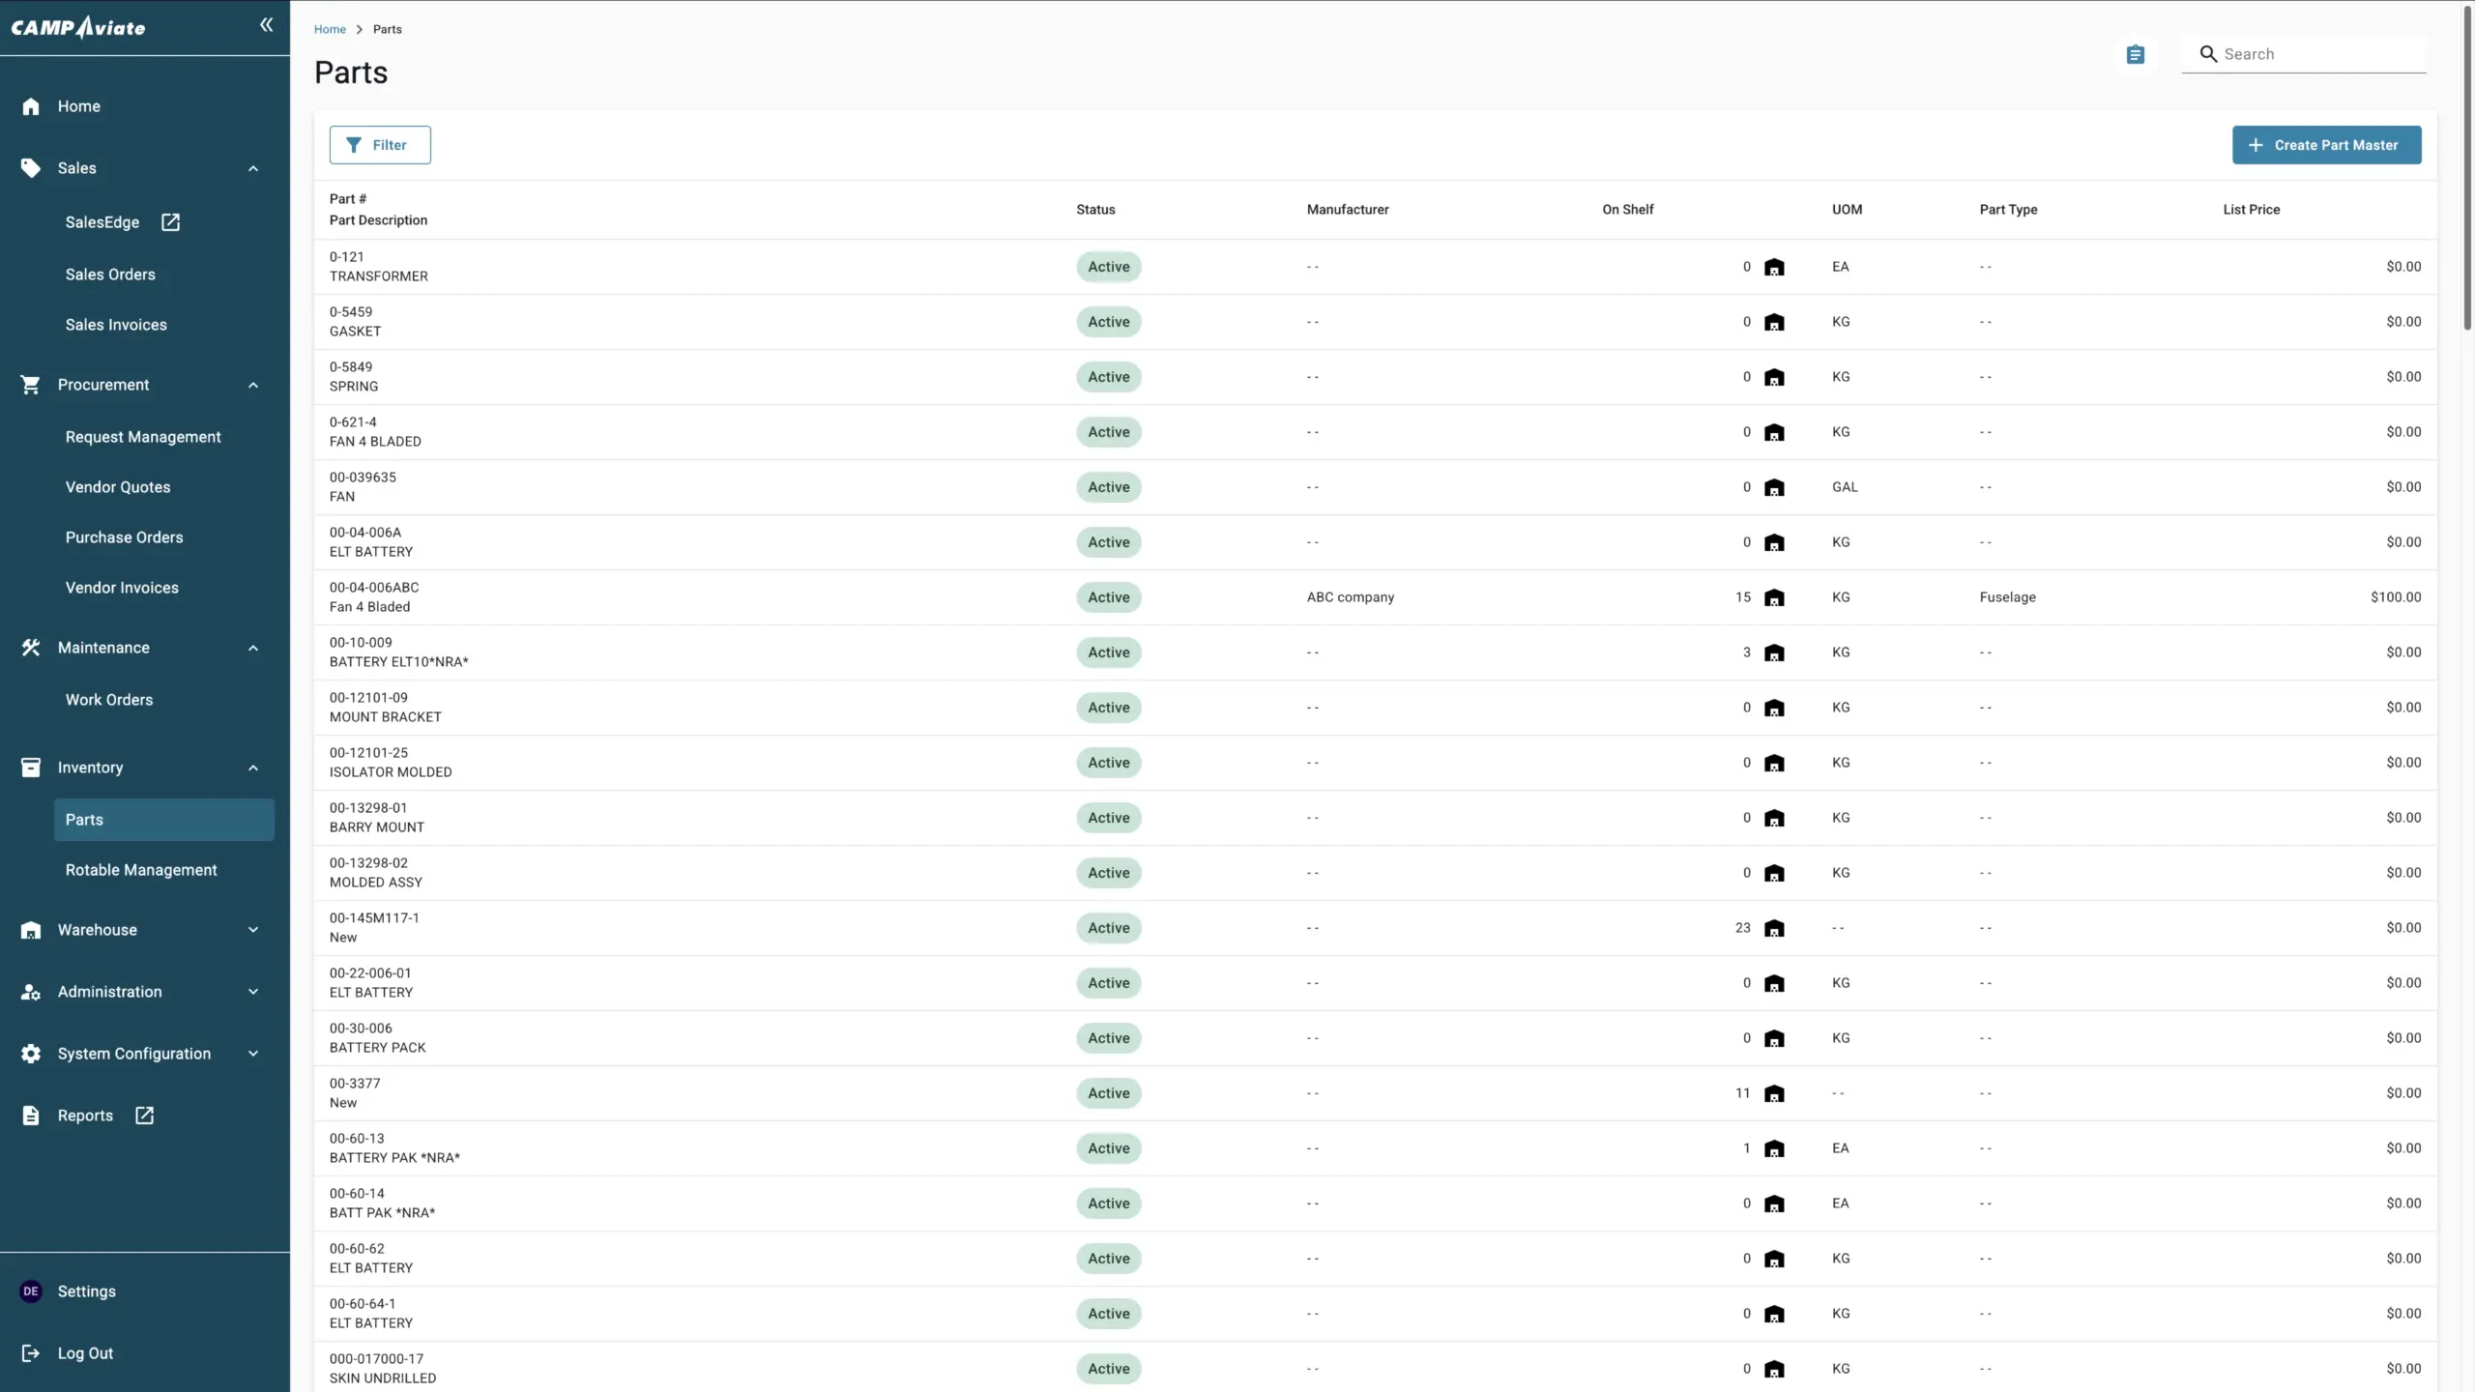
Task: Click warehouse icon for 00-04-006ABC part
Action: click(1773, 598)
